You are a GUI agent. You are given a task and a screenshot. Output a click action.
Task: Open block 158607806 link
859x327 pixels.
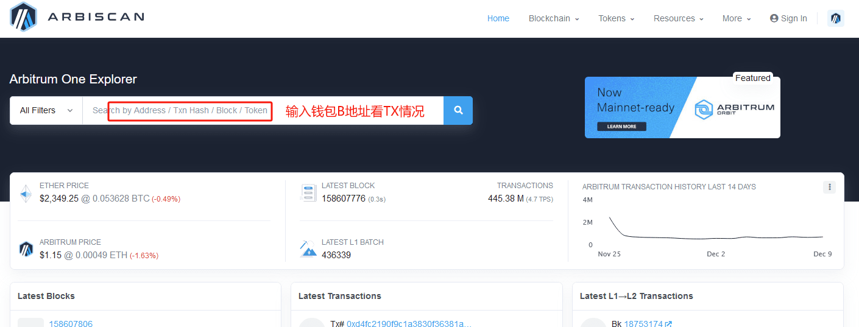coord(71,323)
